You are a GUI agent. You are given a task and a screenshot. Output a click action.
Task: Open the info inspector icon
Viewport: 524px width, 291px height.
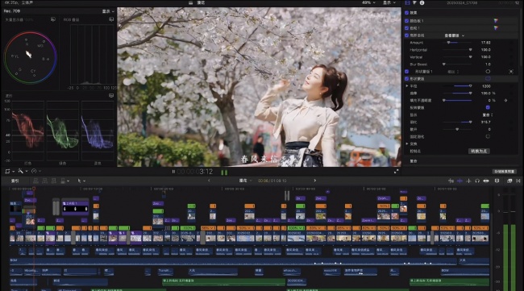(422, 2)
